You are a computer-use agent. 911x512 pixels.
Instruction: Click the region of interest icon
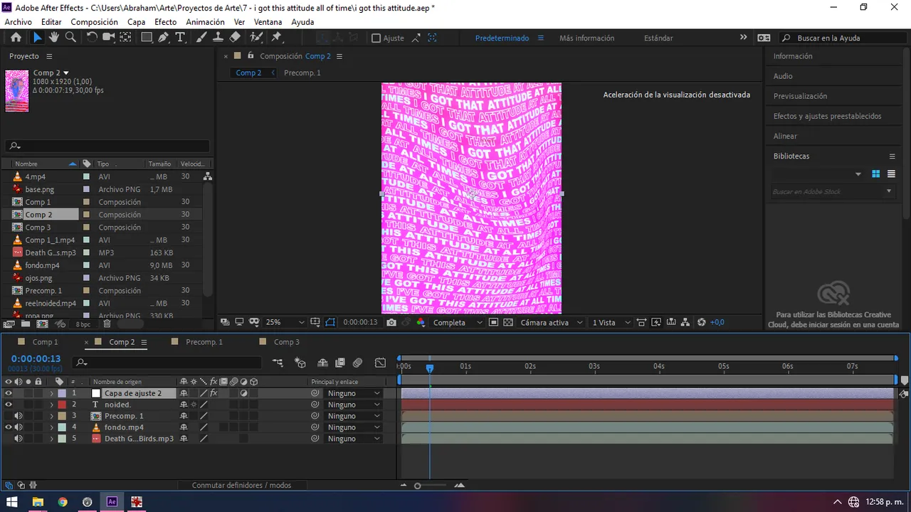coord(493,322)
